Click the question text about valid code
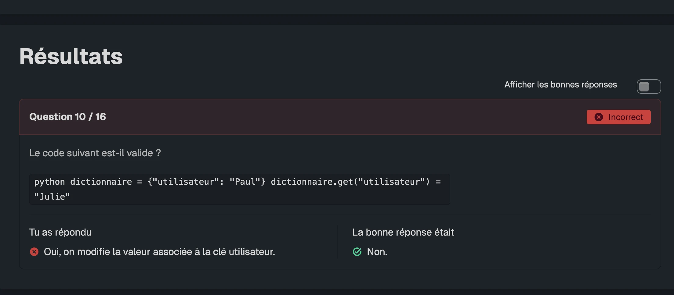 pyautogui.click(x=95, y=153)
